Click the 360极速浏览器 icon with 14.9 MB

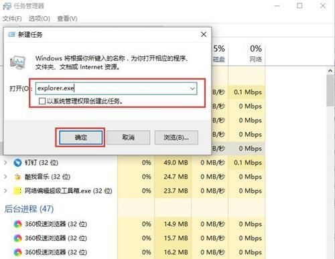tap(17, 224)
